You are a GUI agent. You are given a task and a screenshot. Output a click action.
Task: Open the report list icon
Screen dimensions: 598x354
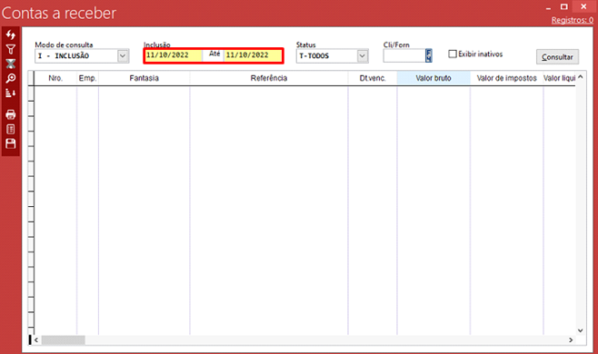tap(11, 129)
